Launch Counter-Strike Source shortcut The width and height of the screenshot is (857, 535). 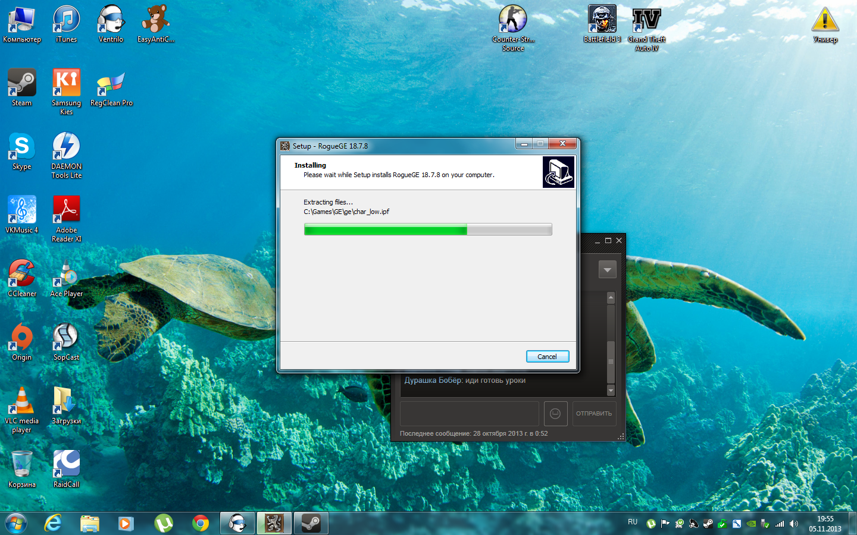(513, 29)
